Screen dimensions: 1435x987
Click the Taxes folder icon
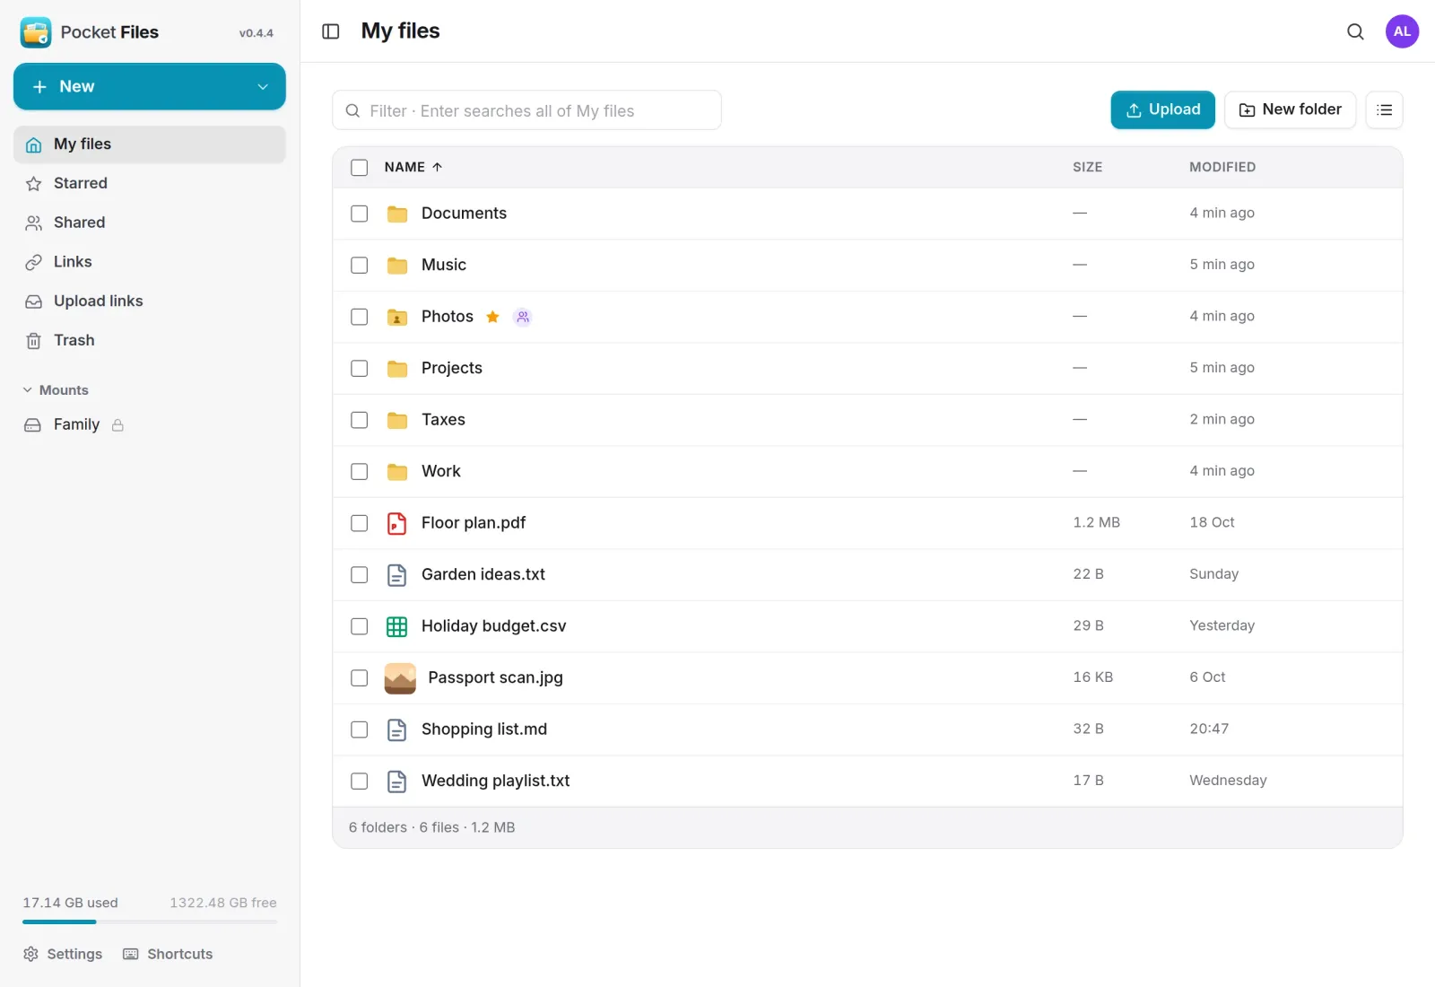[x=396, y=420]
